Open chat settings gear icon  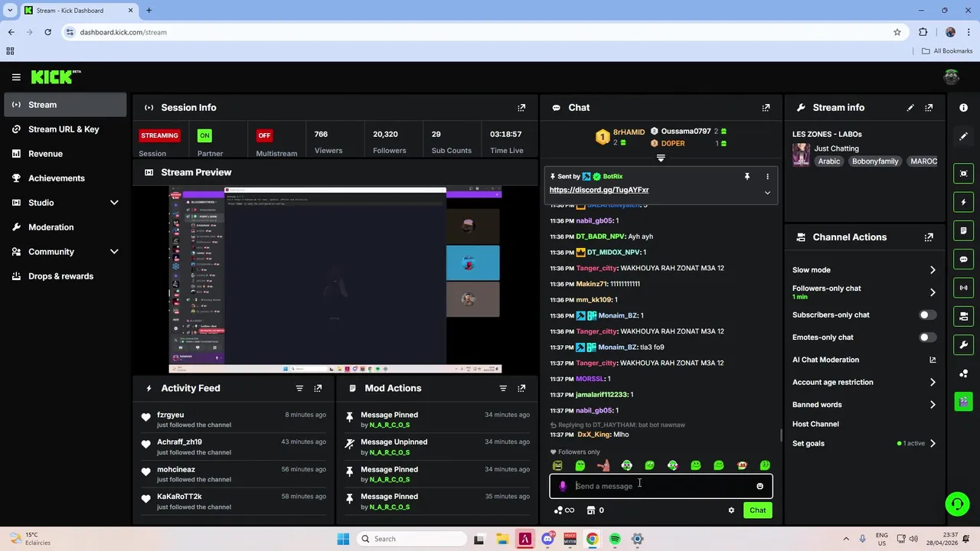tap(731, 510)
